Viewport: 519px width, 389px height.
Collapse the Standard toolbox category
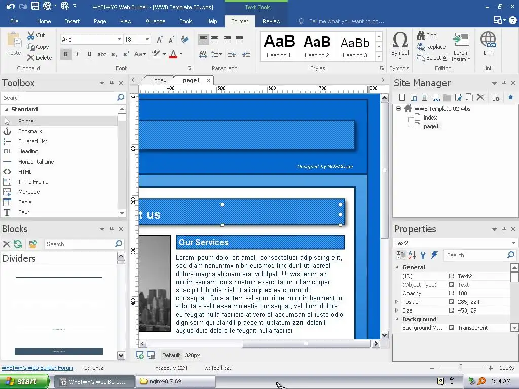click(x=6, y=109)
